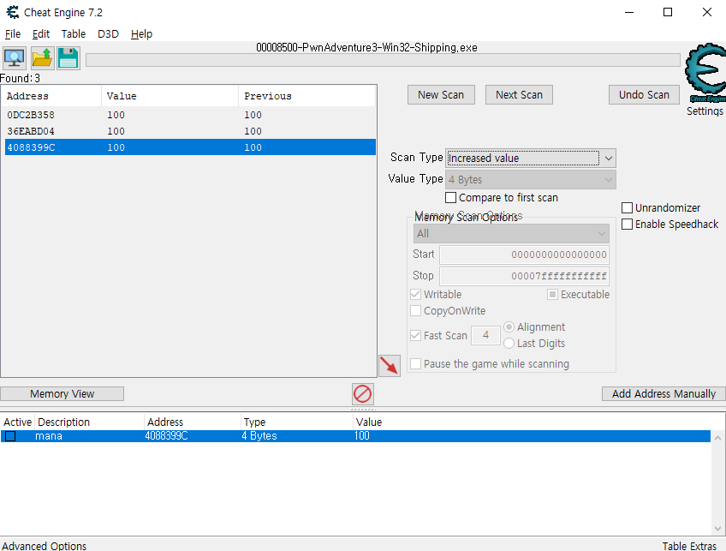726x551 pixels.
Task: Open Table Extras
Action: pyautogui.click(x=689, y=546)
